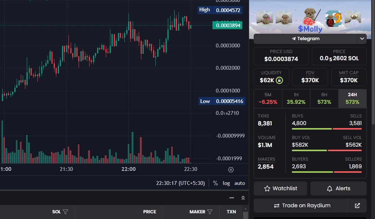This screenshot has width=375, height=219.
Task: Click the SOL column header
Action: pyautogui.click(x=56, y=212)
